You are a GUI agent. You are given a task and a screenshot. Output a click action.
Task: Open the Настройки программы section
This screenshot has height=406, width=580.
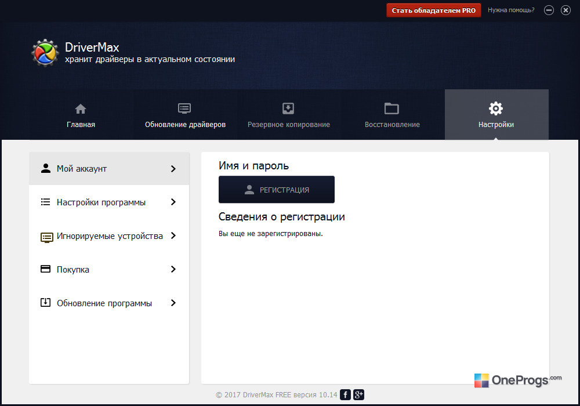(109, 202)
